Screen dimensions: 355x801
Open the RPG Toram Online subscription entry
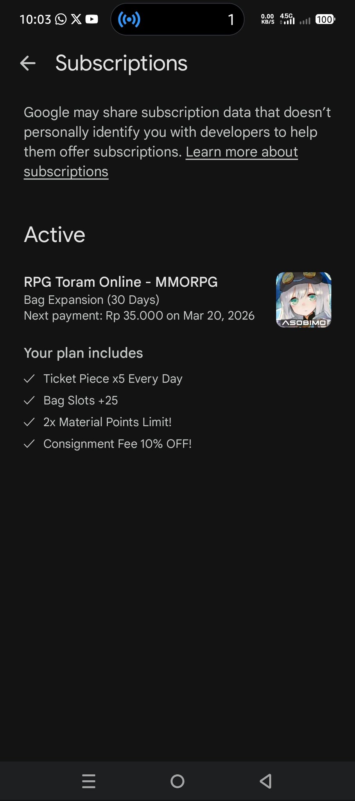tap(177, 299)
